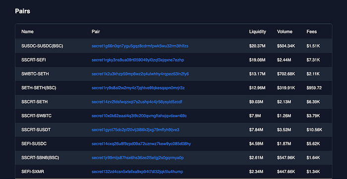
Task: Open the SSCRT-SBNB(BSC) pair address link
Action: pos(138,158)
